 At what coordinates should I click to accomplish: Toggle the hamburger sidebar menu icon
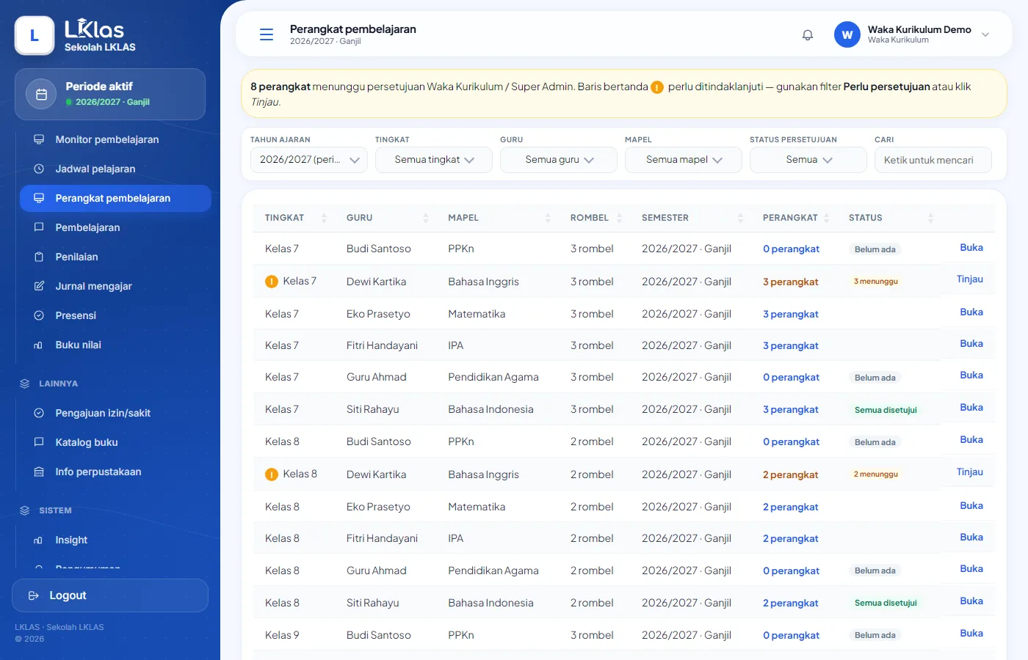[267, 34]
